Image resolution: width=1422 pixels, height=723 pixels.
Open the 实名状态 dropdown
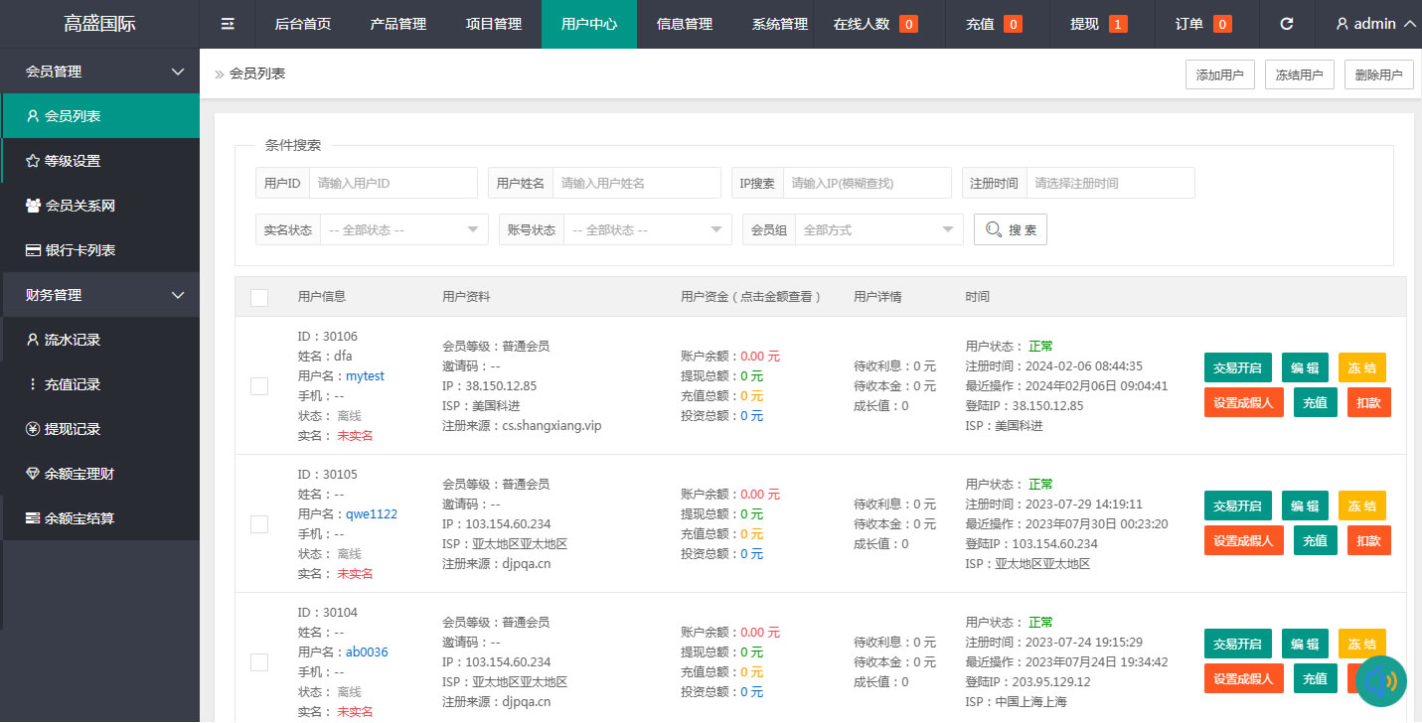[403, 230]
